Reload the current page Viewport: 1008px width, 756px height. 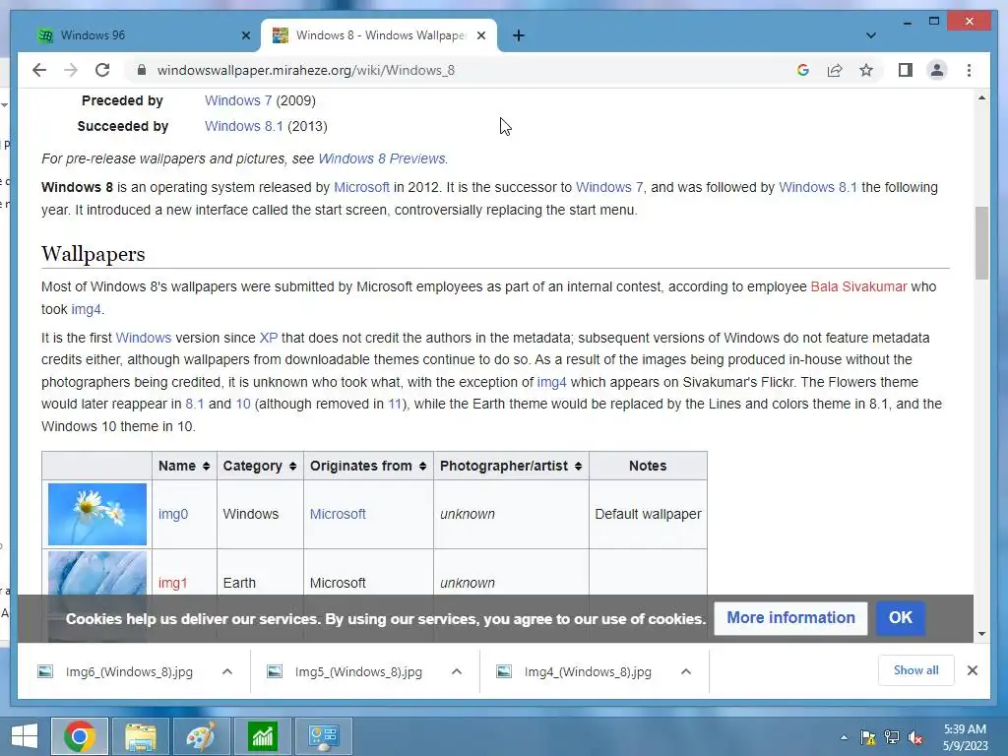click(x=102, y=70)
